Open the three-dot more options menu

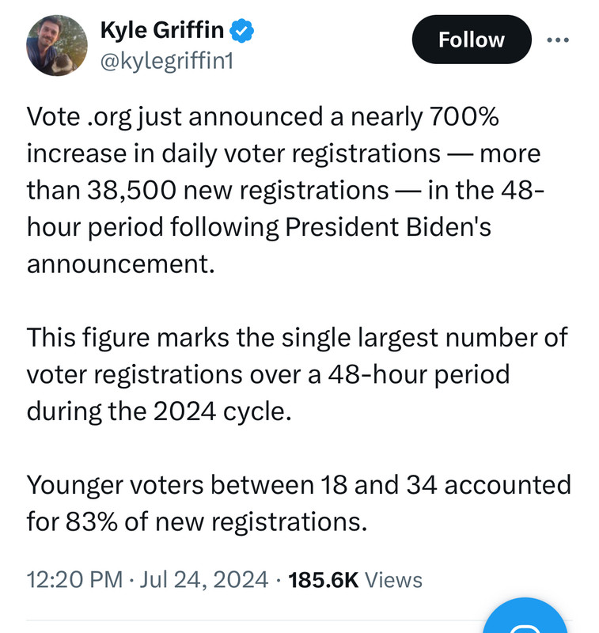coord(558,40)
